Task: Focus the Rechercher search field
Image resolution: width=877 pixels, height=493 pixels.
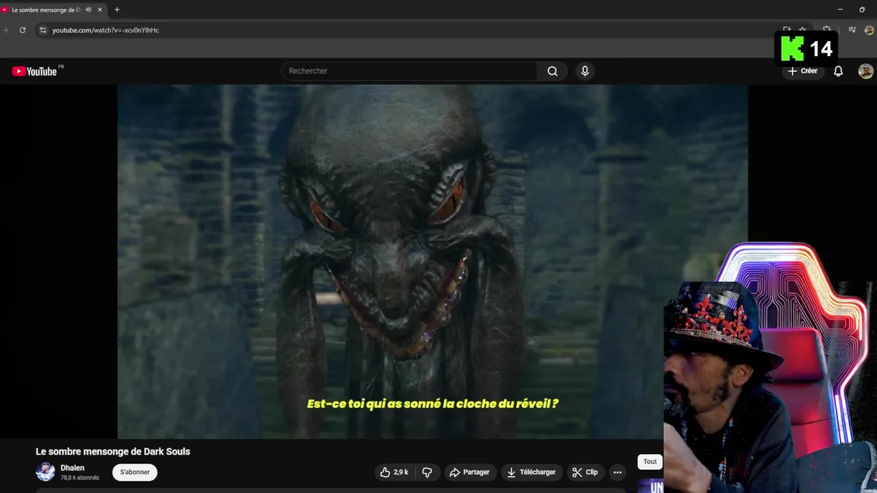Action: tap(410, 71)
